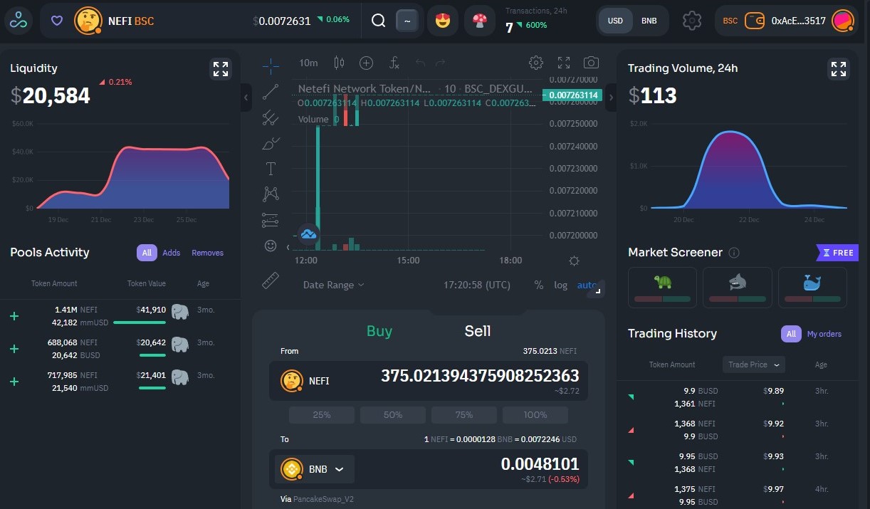Screen dimensions: 870x509
Task: Open Market Screener info icon
Action: (x=734, y=253)
